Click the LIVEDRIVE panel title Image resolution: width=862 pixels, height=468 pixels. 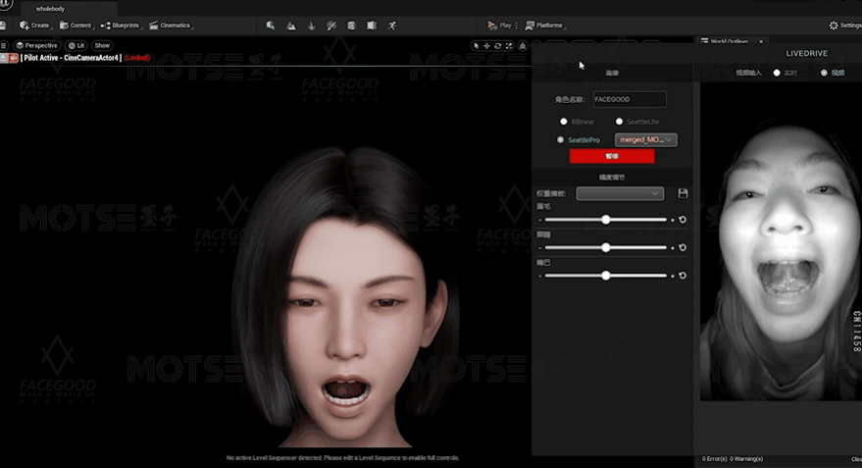806,53
